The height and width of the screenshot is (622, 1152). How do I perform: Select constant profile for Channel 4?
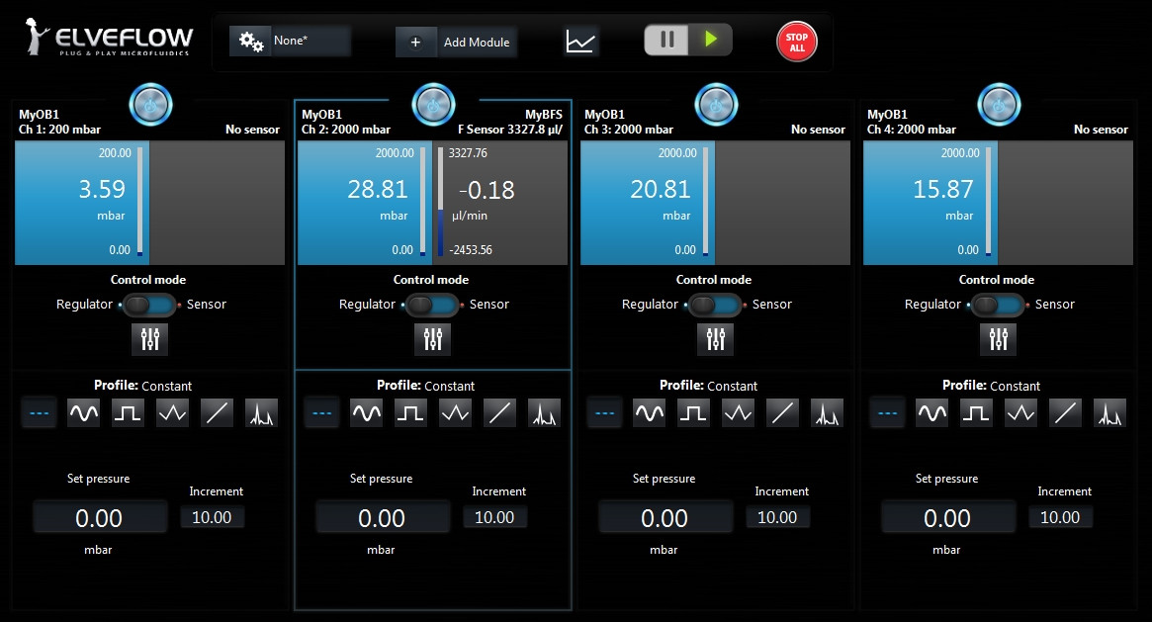tap(888, 413)
